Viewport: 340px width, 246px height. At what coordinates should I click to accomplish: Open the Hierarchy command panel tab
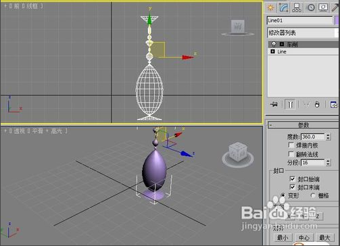[x=297, y=7]
